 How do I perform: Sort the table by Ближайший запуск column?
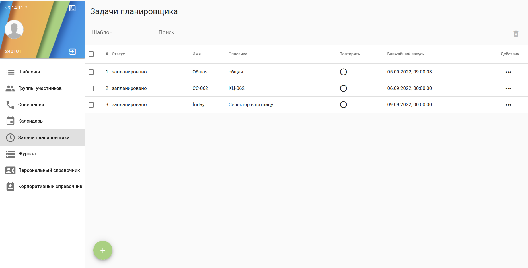tap(406, 54)
